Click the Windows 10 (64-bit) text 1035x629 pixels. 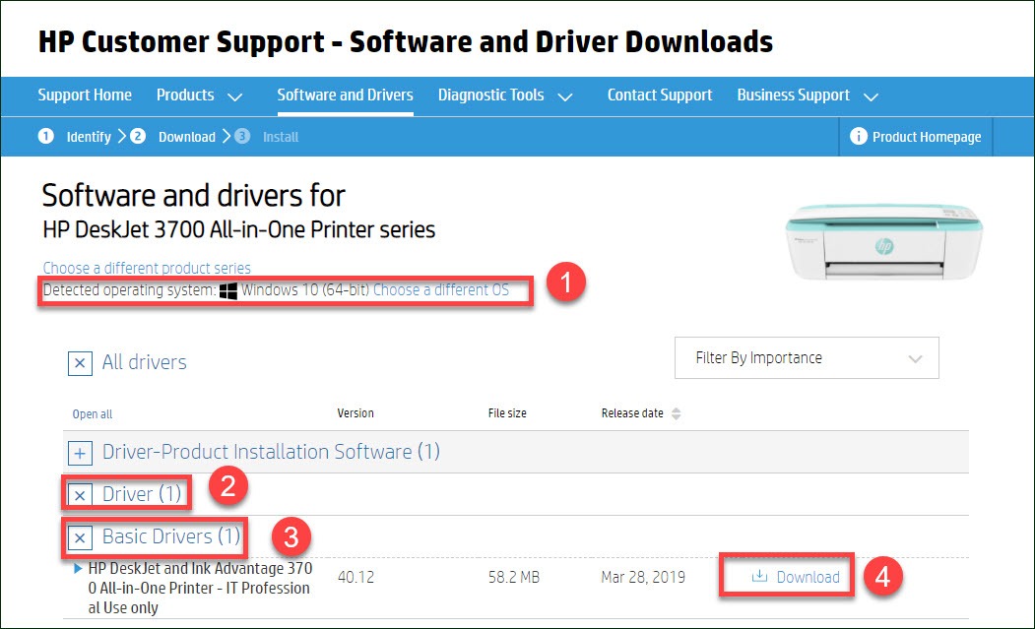tap(305, 289)
